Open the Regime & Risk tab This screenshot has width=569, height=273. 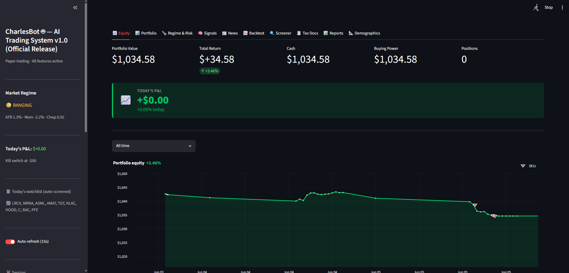pos(177,33)
